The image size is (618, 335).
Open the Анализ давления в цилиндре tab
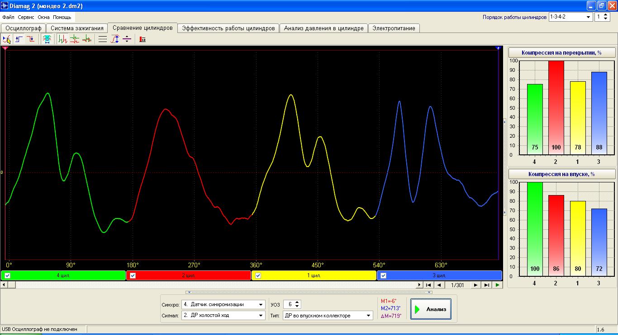323,28
